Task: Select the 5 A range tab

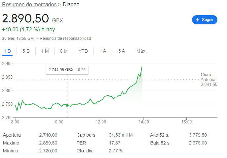Action: 122,51
